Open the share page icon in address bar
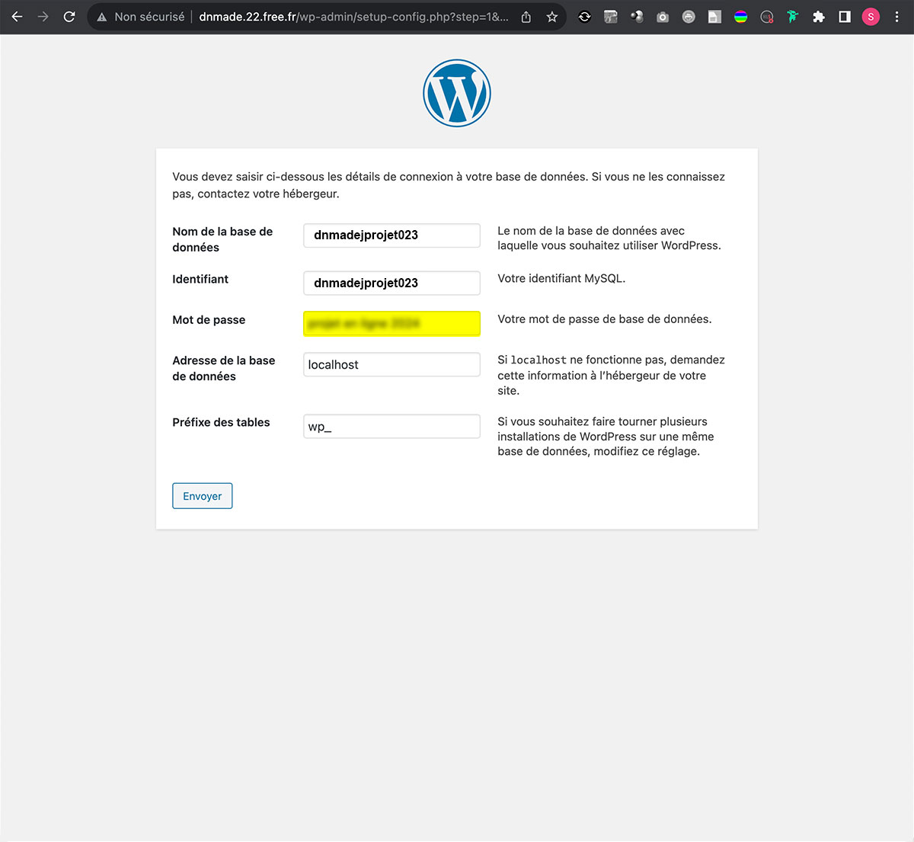914x842 pixels. (x=526, y=17)
